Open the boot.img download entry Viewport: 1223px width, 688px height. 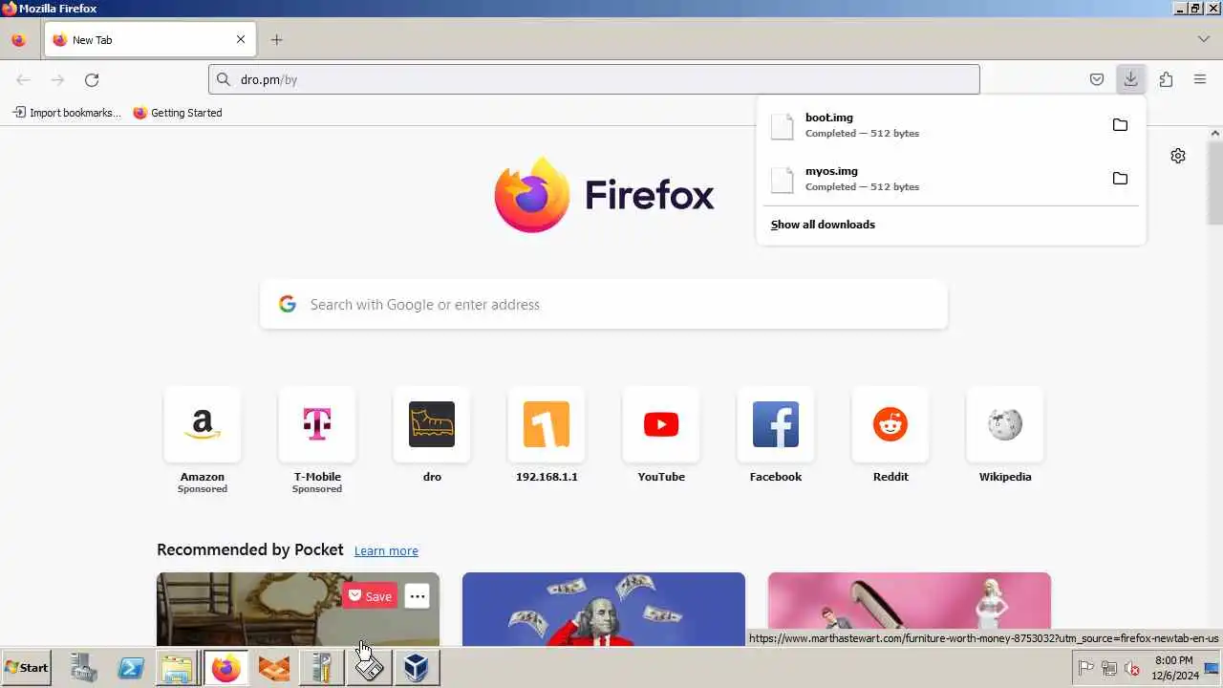coord(932,125)
